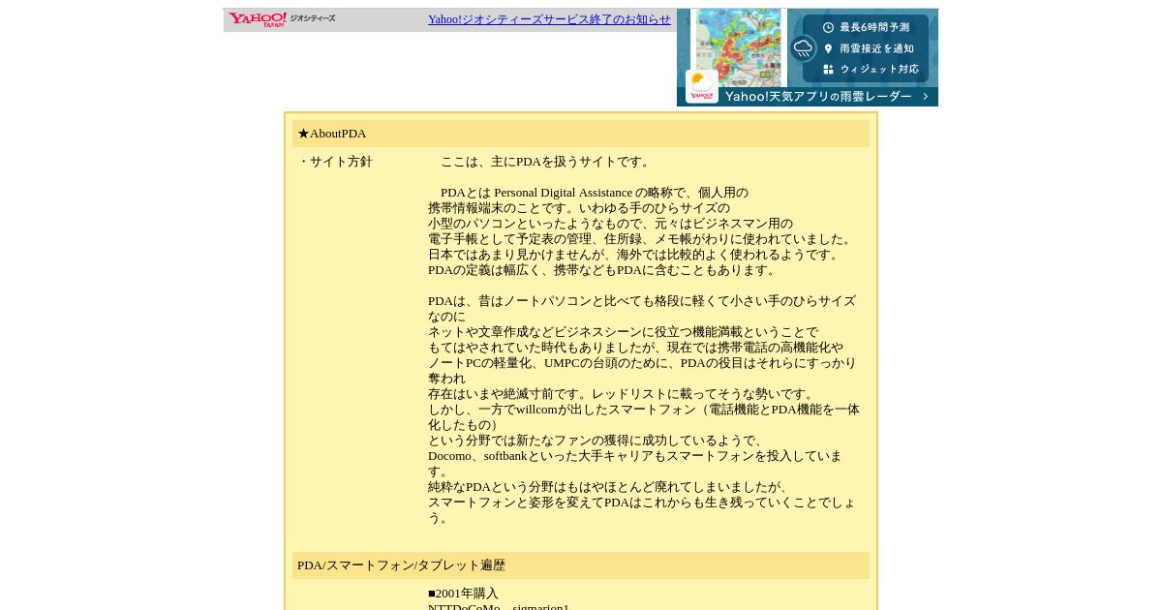Viewport: 1162px width, 610px height.
Task: Select the 雨雲接近を通知 label in the ad
Action: 876,48
